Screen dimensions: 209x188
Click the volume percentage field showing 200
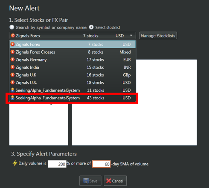(57, 164)
